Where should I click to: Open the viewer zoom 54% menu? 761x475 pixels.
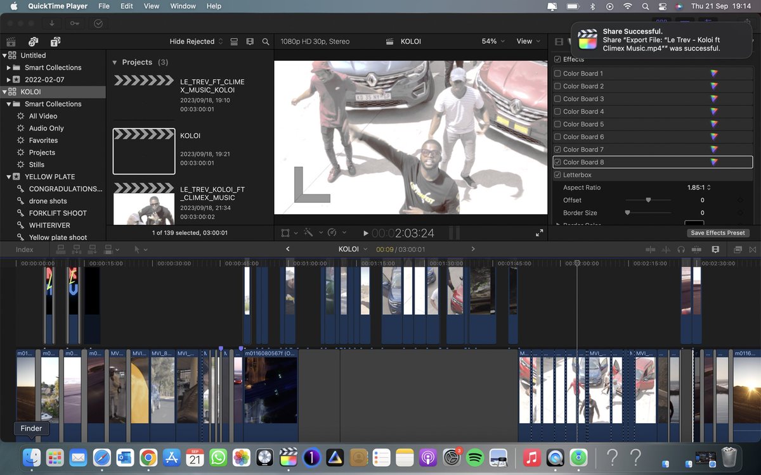coord(493,41)
